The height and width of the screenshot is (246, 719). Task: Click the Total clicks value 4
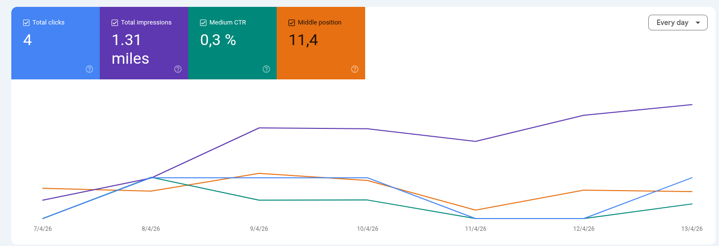28,40
